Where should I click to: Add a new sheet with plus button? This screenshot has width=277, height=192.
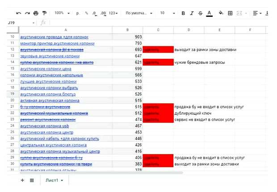(x=22, y=180)
